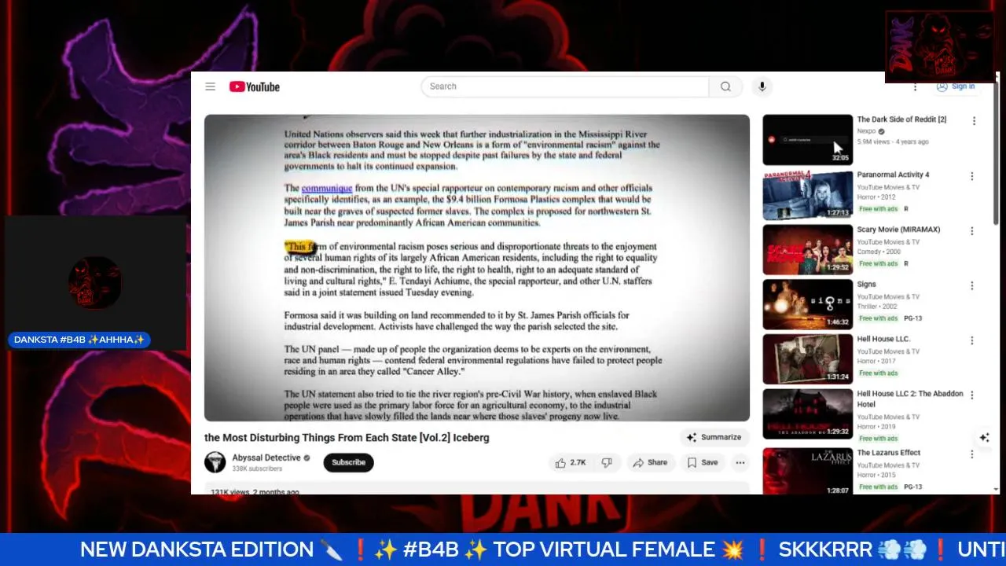
Task: Open Abyssal Detective channel name link
Action: [266, 458]
